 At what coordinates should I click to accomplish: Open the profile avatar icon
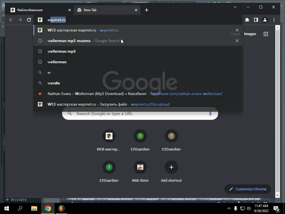tap(265, 20)
